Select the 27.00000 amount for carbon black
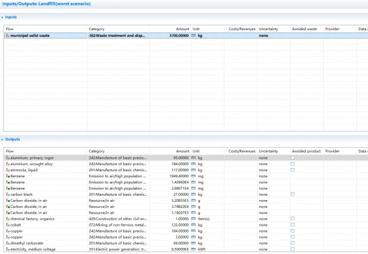Image resolution: width=368 pixels, height=254 pixels. 181,194
